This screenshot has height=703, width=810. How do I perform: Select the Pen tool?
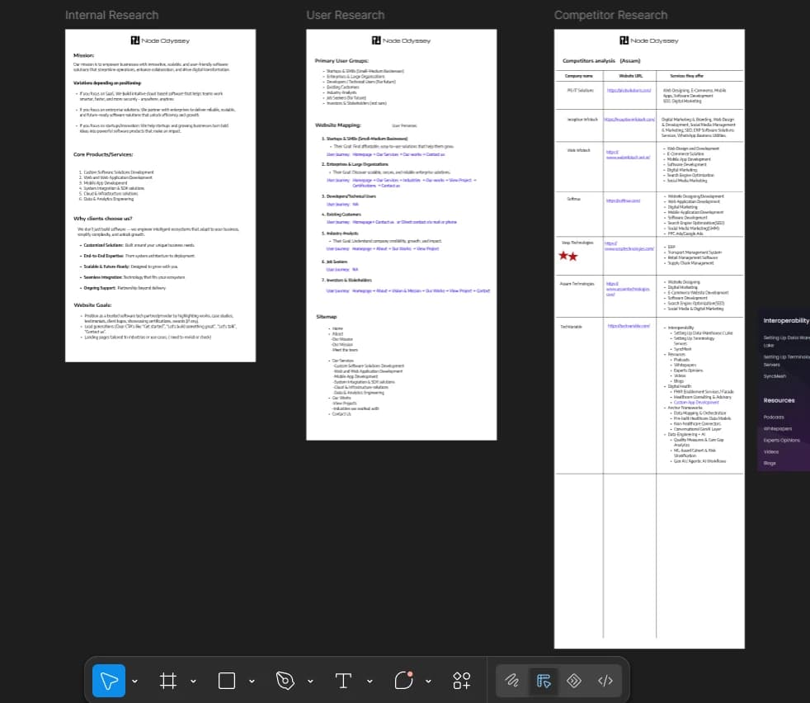(x=285, y=681)
